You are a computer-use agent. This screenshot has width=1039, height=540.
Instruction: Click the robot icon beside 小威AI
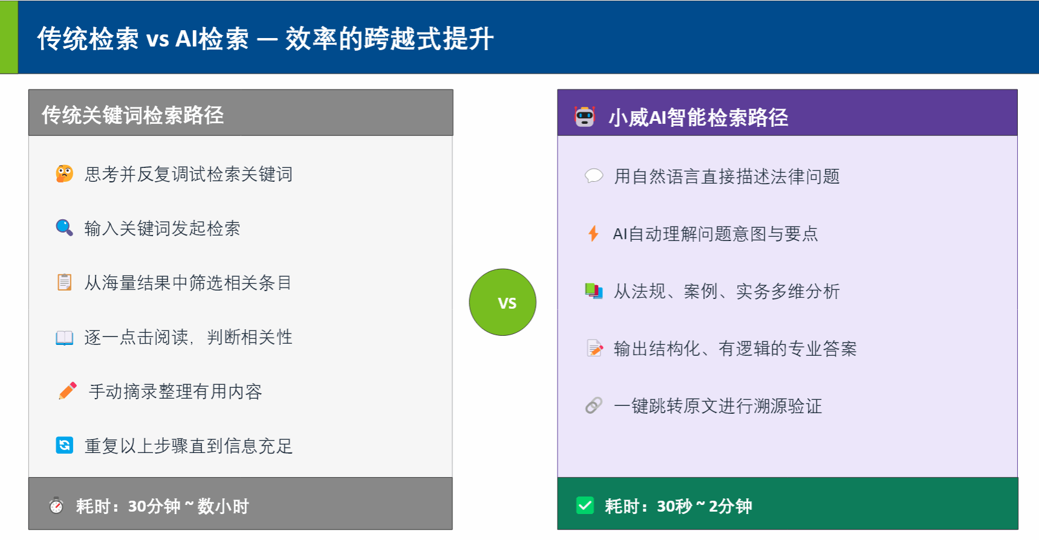[x=584, y=117]
